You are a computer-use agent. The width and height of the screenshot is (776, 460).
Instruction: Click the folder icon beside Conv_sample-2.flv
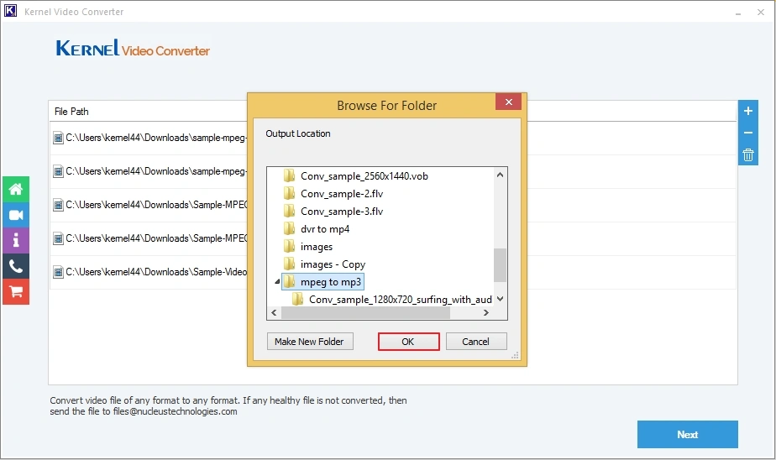coord(290,193)
